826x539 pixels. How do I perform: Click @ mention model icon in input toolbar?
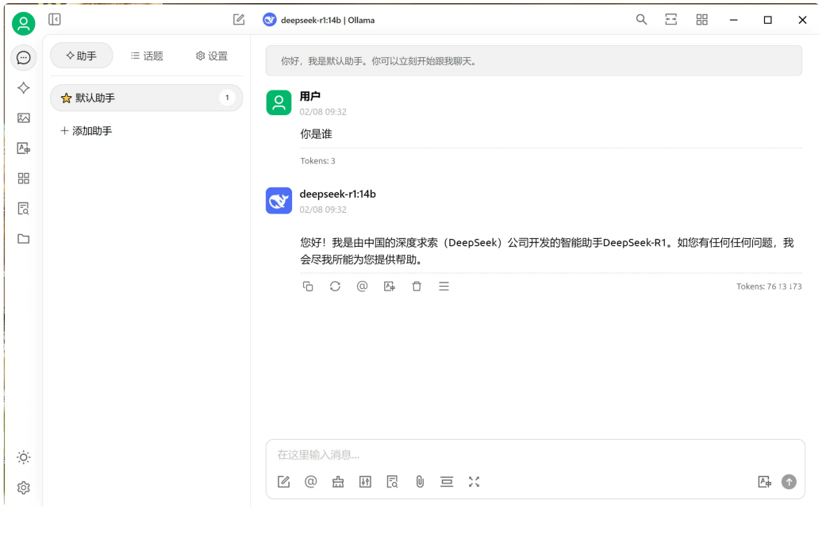tap(311, 482)
